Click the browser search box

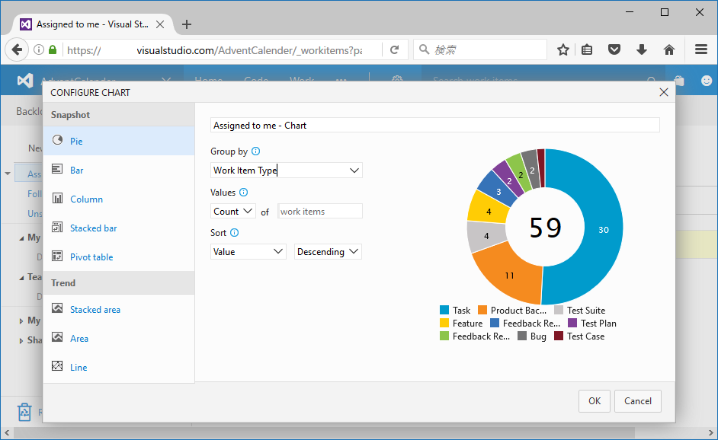coord(480,49)
